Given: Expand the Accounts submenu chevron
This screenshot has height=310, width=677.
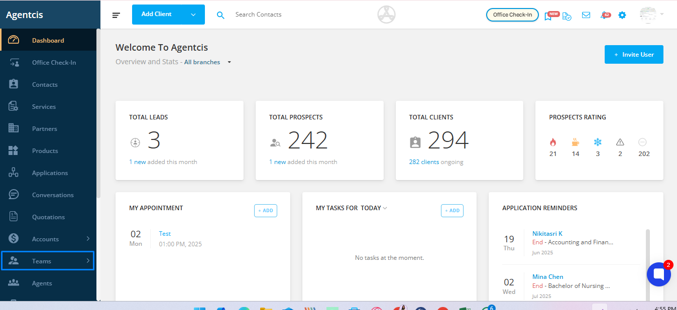Looking at the screenshot, I should (x=88, y=239).
